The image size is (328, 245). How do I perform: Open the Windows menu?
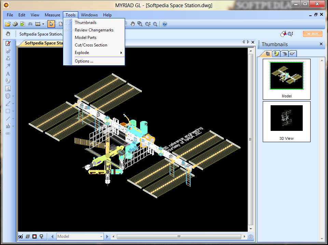pos(89,15)
